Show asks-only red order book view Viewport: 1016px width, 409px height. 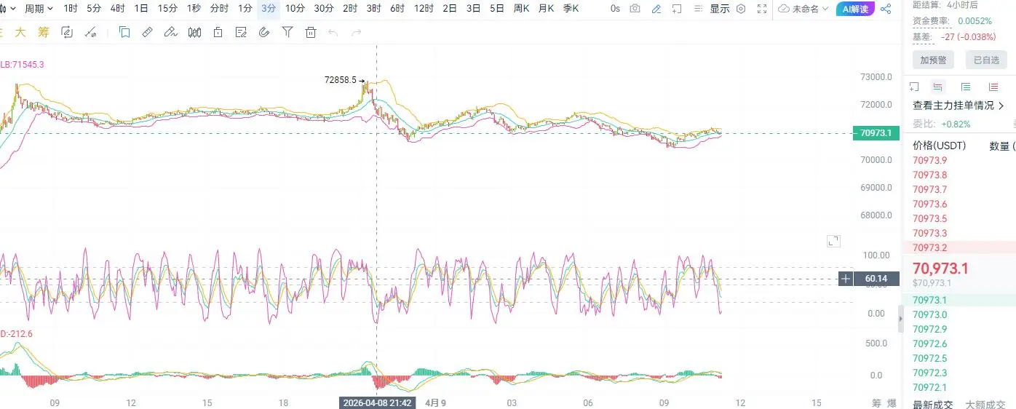(x=993, y=87)
